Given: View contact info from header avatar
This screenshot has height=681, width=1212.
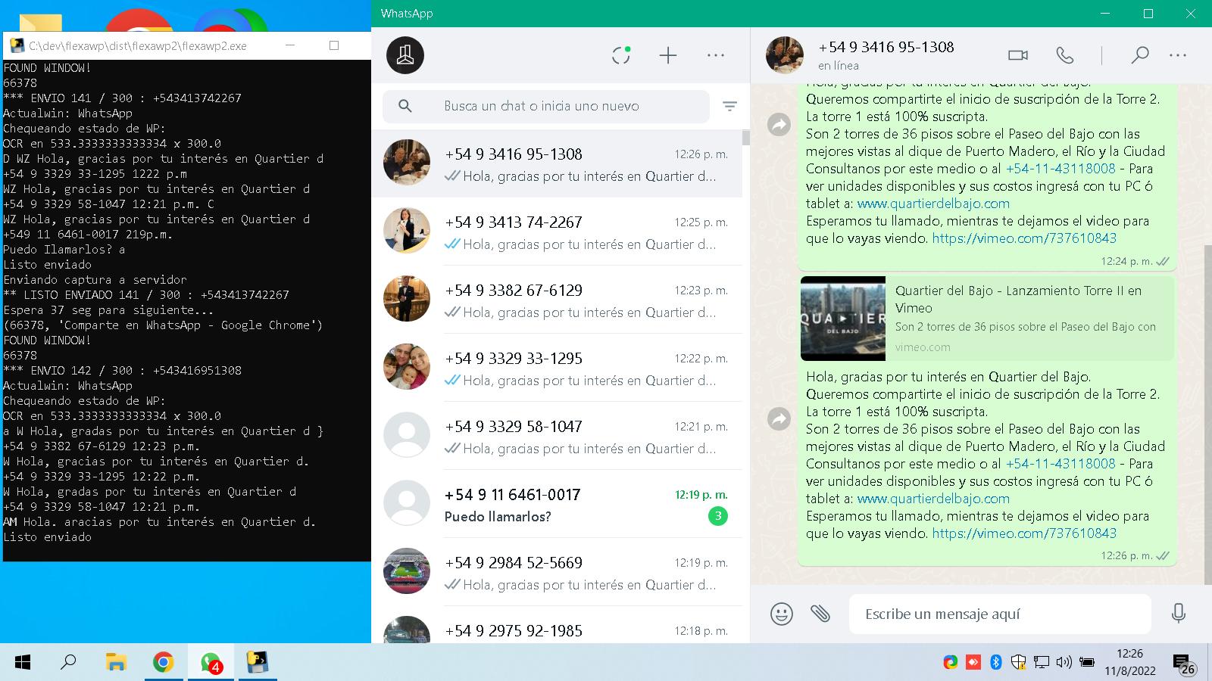Looking at the screenshot, I should (785, 55).
